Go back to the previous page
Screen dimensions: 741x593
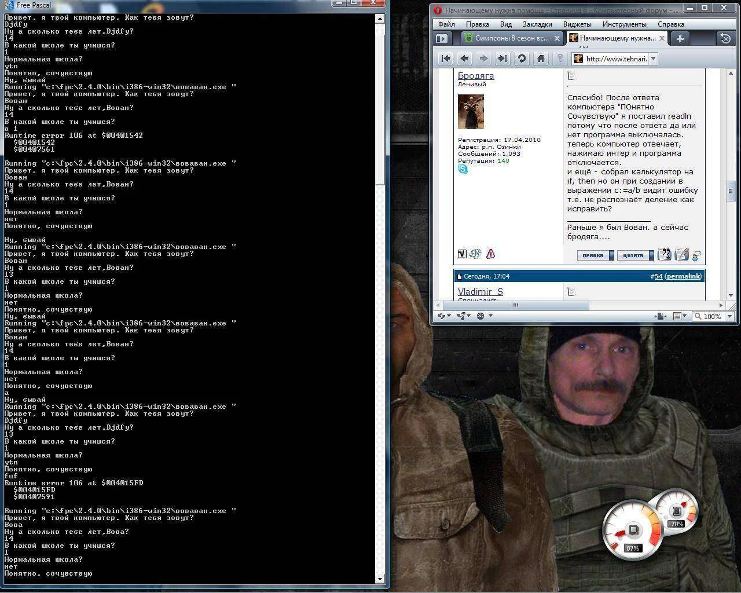464,58
